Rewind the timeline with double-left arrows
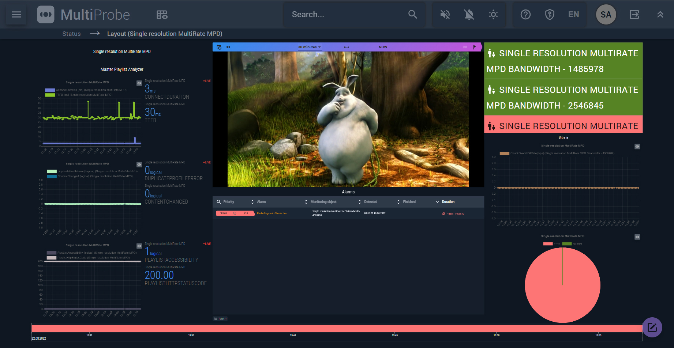This screenshot has width=674, height=348. click(228, 47)
